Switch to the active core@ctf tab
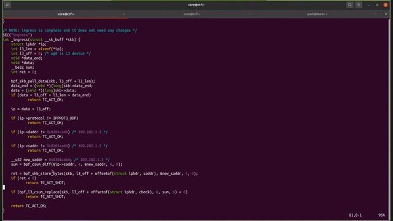The width and height of the screenshot is (393, 221). [x=66, y=14]
